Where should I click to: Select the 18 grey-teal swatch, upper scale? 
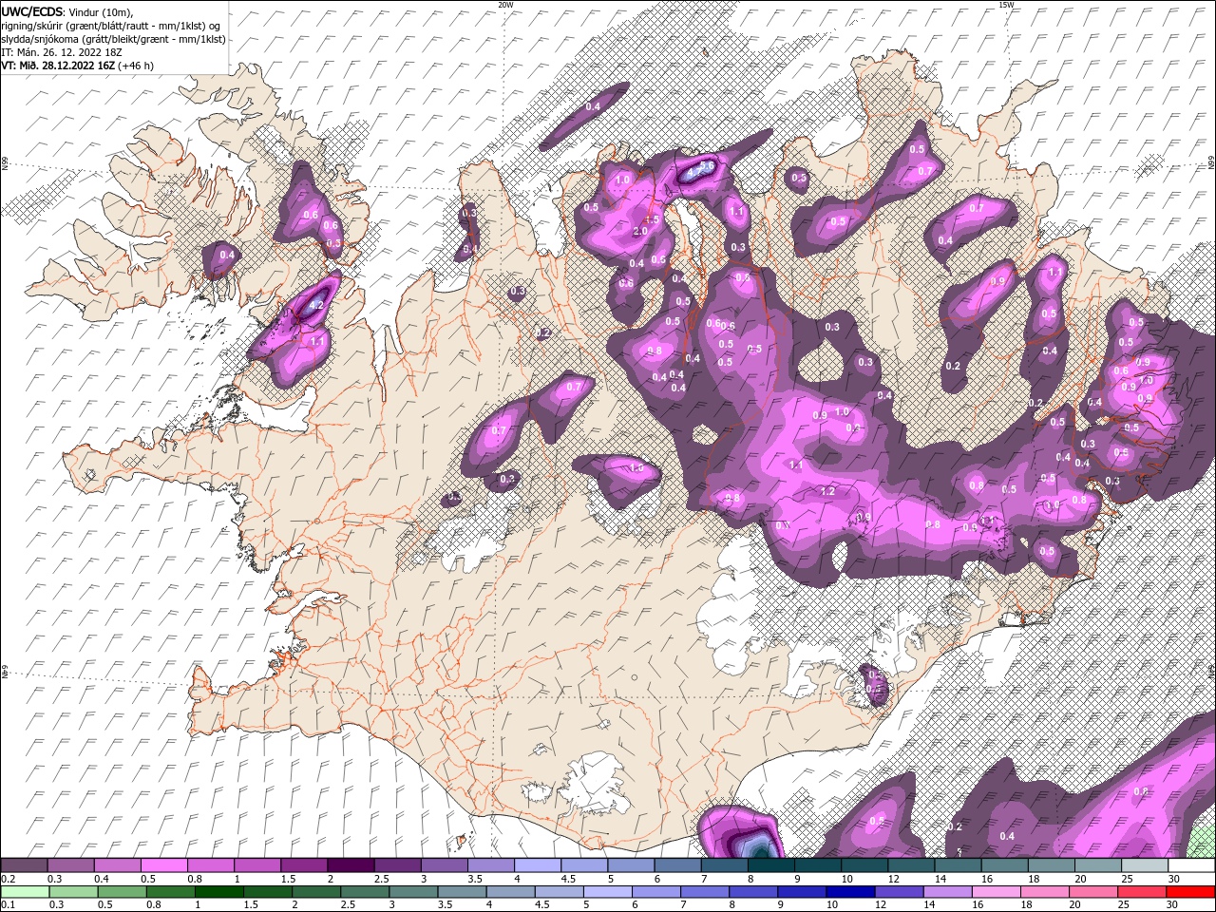tap(1051, 865)
